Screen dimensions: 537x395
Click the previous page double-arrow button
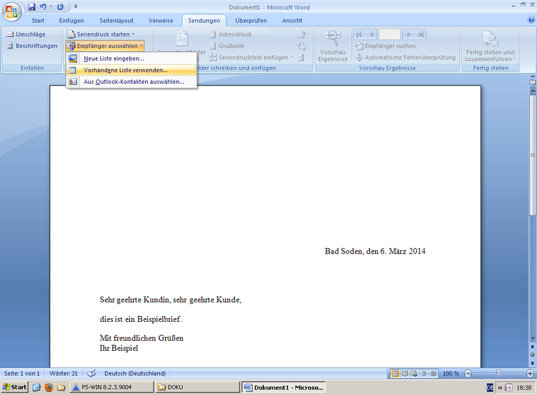pyautogui.click(x=532, y=347)
